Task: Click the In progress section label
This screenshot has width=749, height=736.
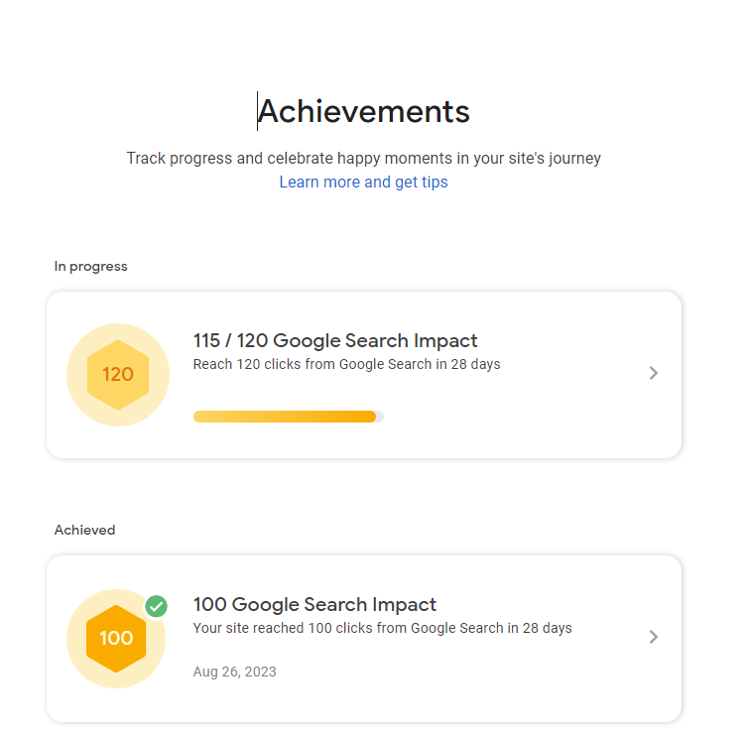Action: [x=90, y=266]
